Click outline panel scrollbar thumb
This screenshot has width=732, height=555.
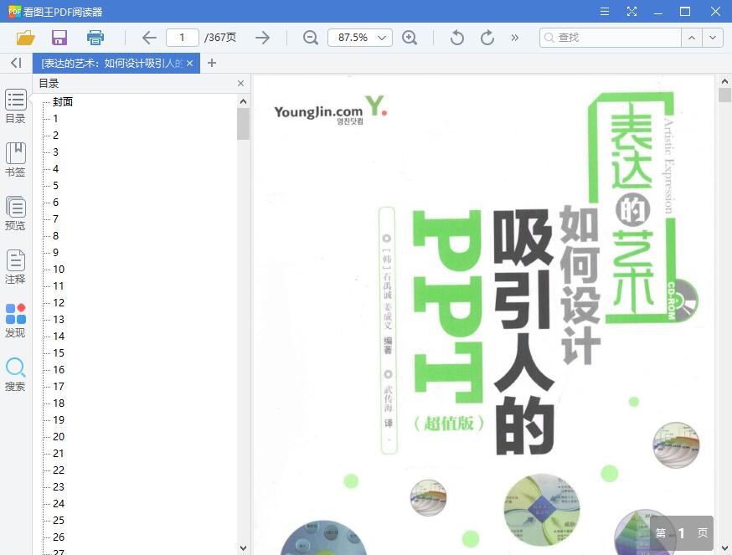[243, 124]
